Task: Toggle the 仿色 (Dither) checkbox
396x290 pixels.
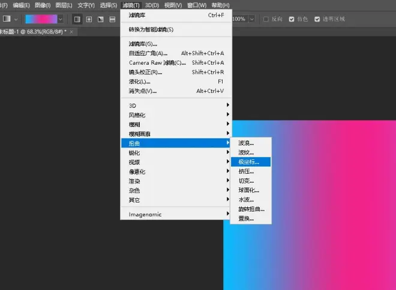Action: (292, 19)
